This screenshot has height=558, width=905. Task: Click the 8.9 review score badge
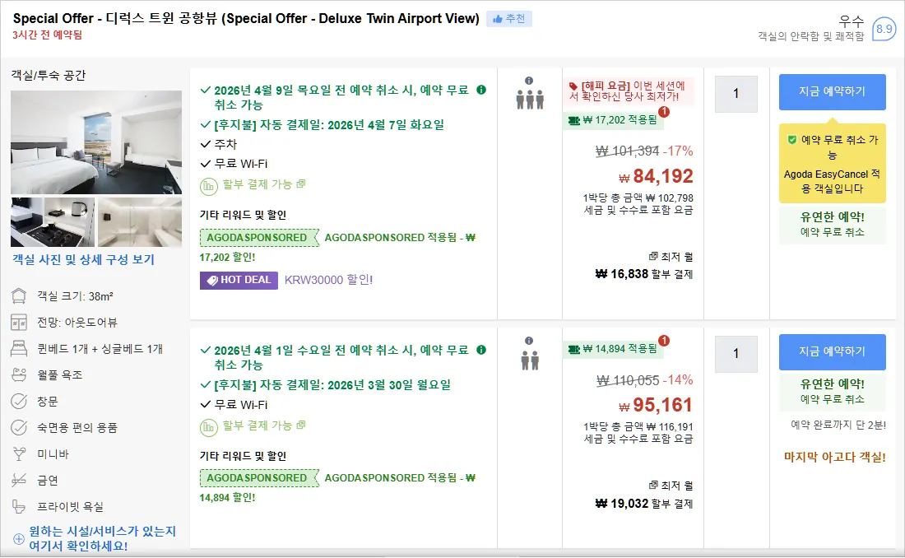point(884,29)
